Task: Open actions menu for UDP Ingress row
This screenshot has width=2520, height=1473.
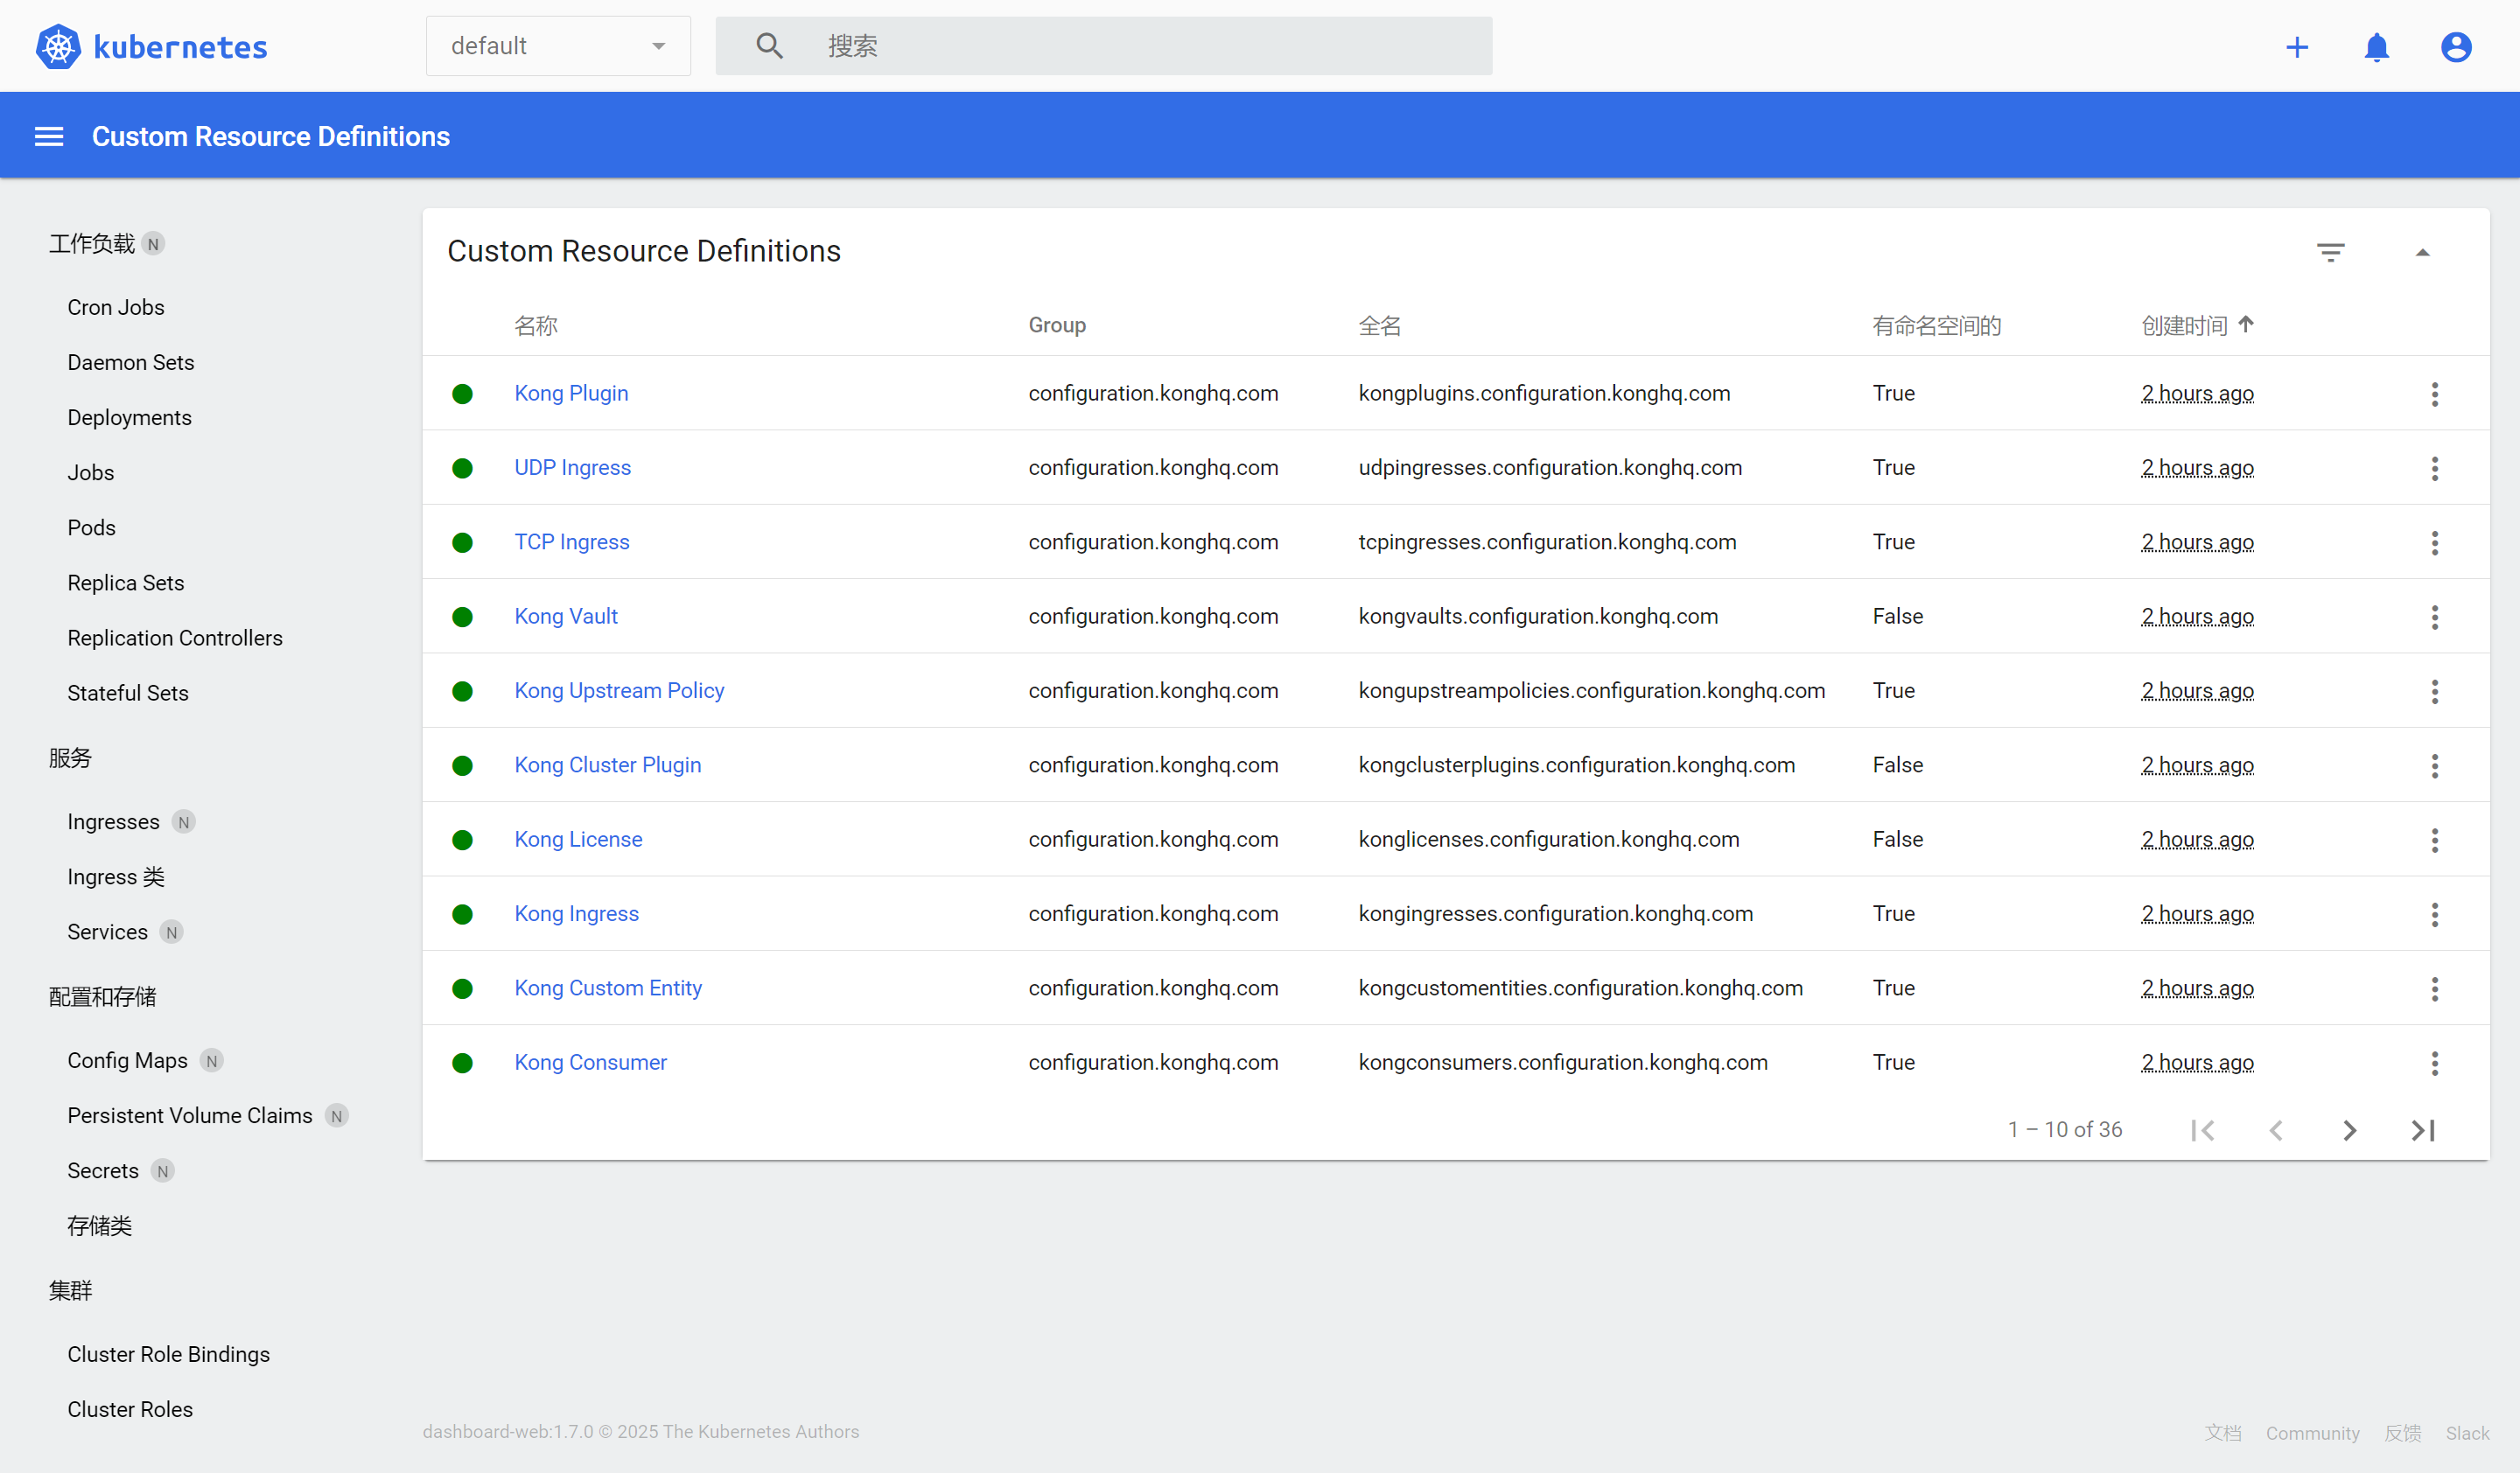Action: tap(2434, 468)
